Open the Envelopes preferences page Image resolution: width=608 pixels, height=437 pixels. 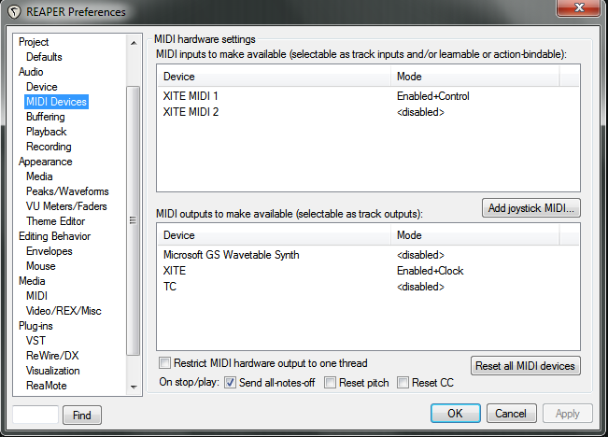pyautogui.click(x=49, y=251)
